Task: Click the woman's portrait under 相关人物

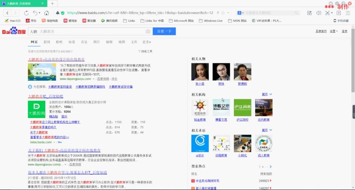Action: pyautogui.click(x=200, y=72)
